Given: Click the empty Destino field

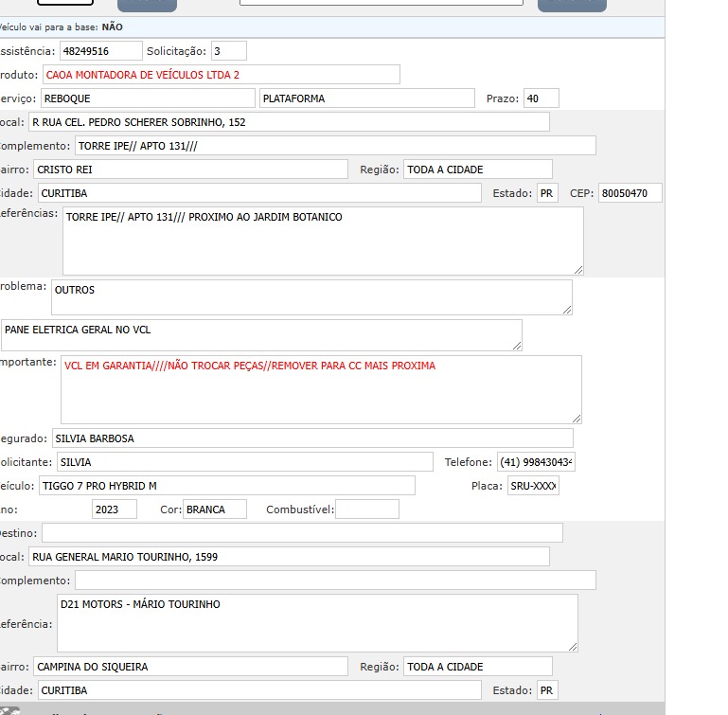Looking at the screenshot, I should [302, 533].
